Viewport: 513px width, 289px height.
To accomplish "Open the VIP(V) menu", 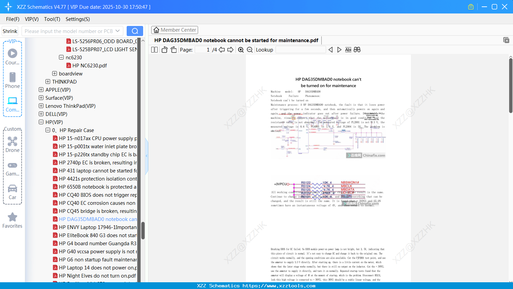I will pos(32,19).
